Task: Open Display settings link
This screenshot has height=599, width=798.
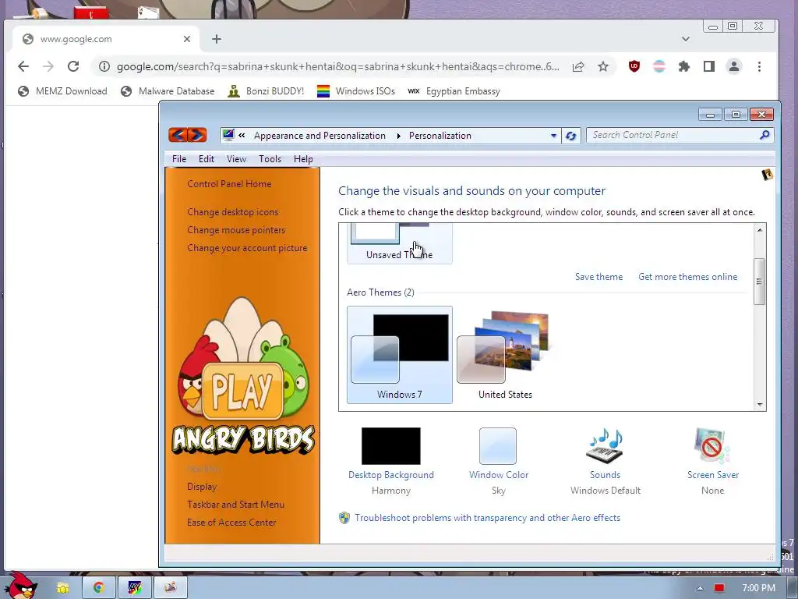Action: (x=202, y=487)
